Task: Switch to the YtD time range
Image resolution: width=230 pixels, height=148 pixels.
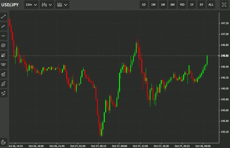Action: (x=182, y=4)
